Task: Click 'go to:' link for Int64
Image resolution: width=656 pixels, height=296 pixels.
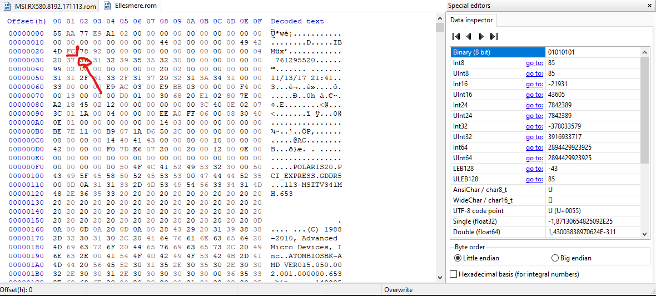Action: [x=534, y=147]
